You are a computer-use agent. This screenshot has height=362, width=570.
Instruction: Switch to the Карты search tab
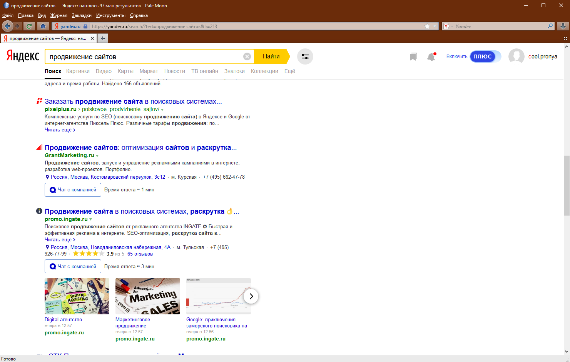coord(125,71)
